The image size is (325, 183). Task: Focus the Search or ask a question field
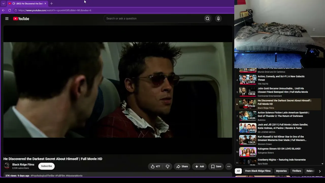(x=154, y=19)
